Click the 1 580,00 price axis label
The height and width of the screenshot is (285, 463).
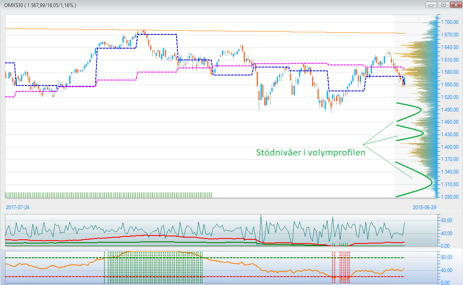[x=450, y=72]
